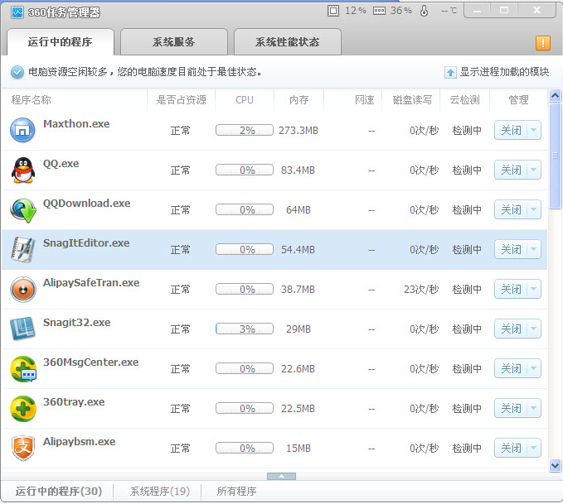
Task: Open 关闭 dropdown arrow for 360tray.exe
Action: [x=533, y=409]
